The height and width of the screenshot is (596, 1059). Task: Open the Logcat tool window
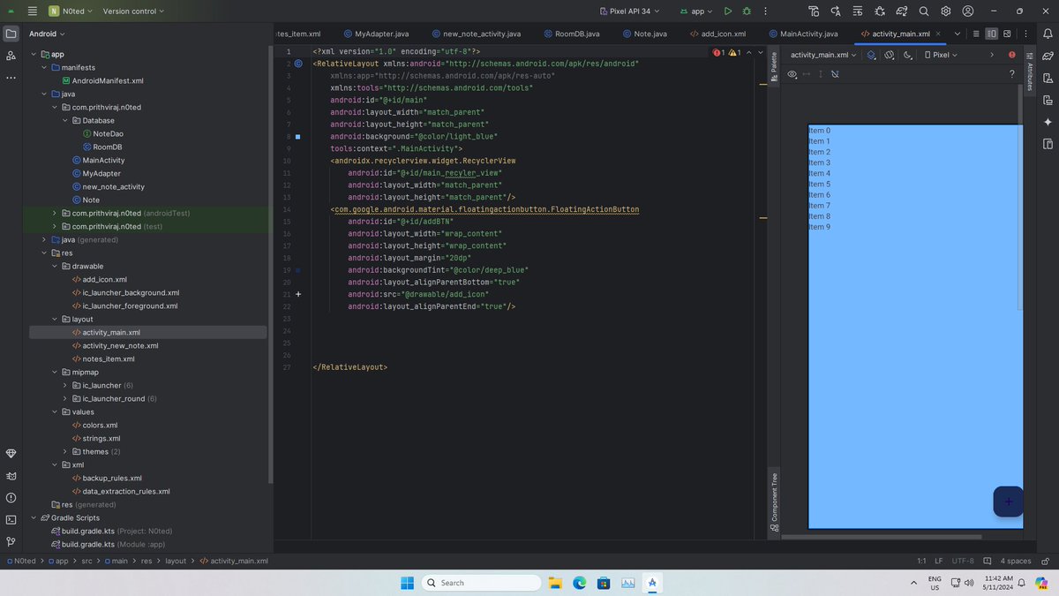(x=11, y=475)
